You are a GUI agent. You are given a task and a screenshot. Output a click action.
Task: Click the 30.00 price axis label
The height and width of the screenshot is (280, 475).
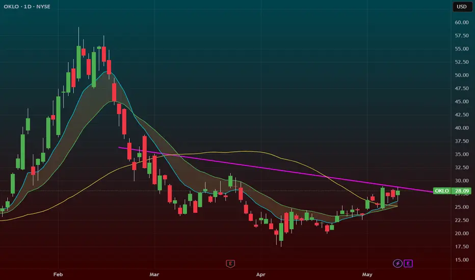click(462, 181)
